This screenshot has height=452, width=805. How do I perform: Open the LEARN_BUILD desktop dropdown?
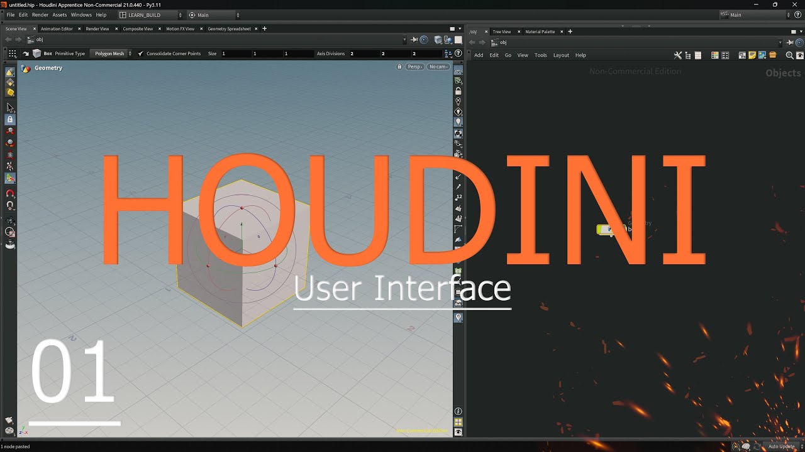point(150,14)
